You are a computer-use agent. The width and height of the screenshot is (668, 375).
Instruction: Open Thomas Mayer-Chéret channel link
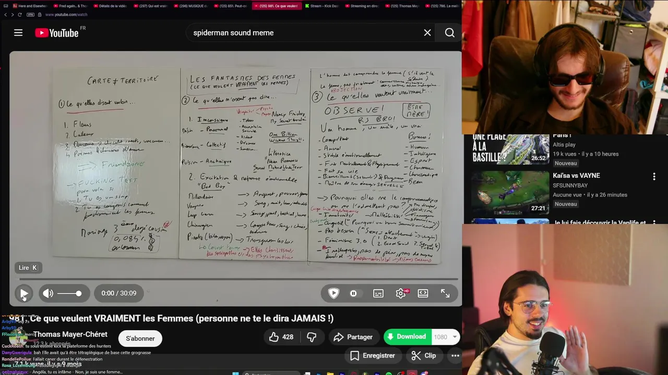click(70, 334)
